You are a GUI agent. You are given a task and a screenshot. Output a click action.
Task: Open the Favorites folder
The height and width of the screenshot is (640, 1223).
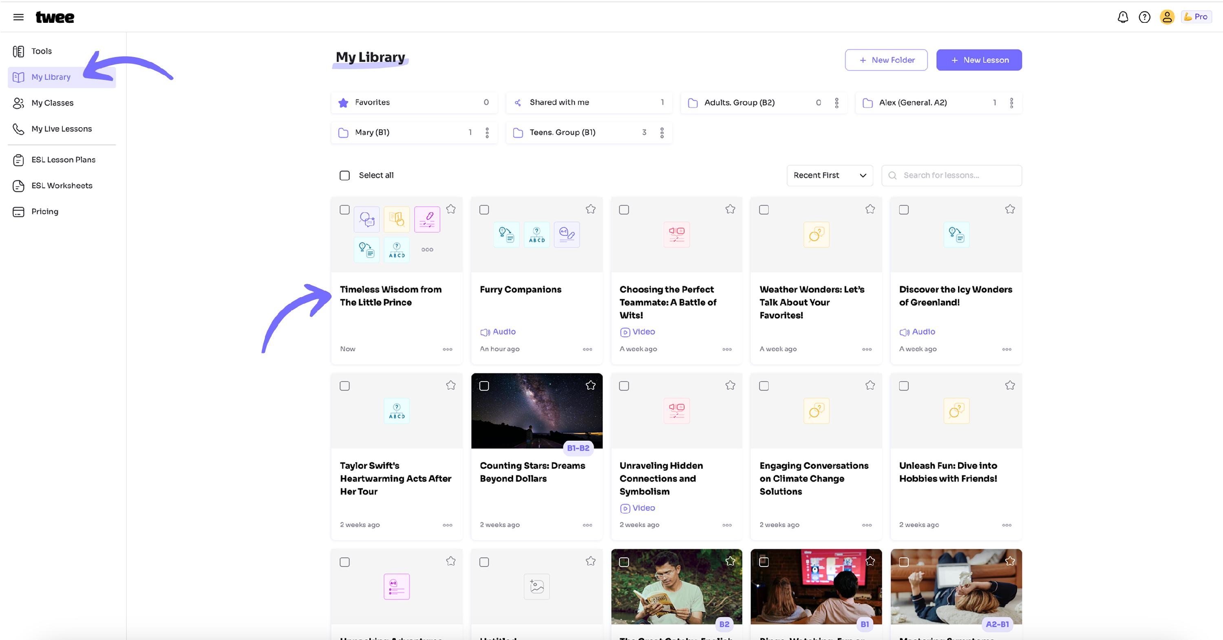pyautogui.click(x=414, y=103)
